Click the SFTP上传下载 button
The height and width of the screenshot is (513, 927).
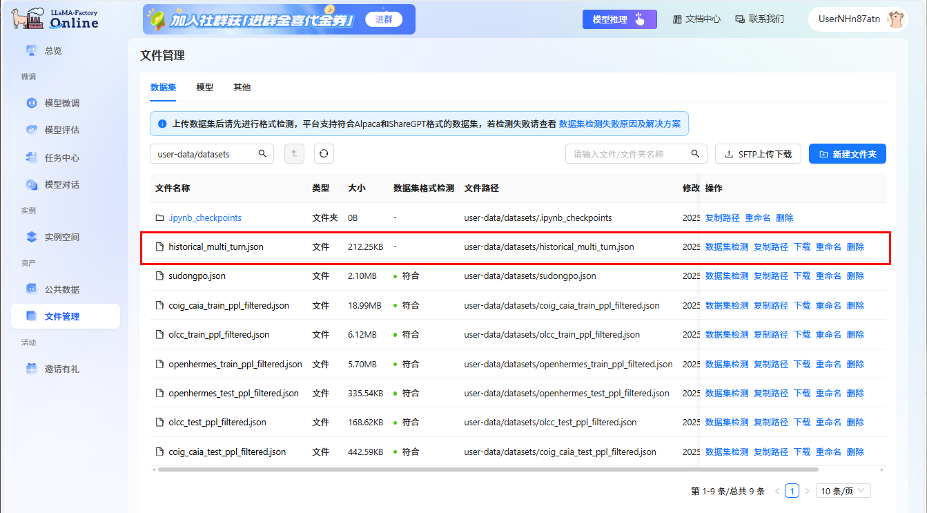coord(758,153)
